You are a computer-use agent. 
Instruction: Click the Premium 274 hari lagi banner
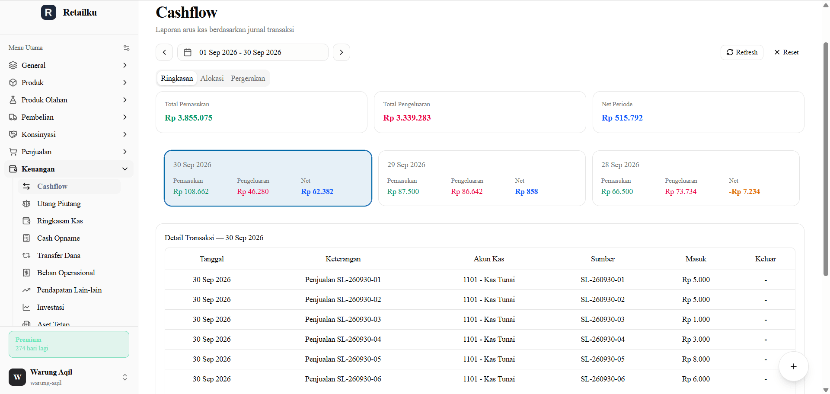click(69, 344)
